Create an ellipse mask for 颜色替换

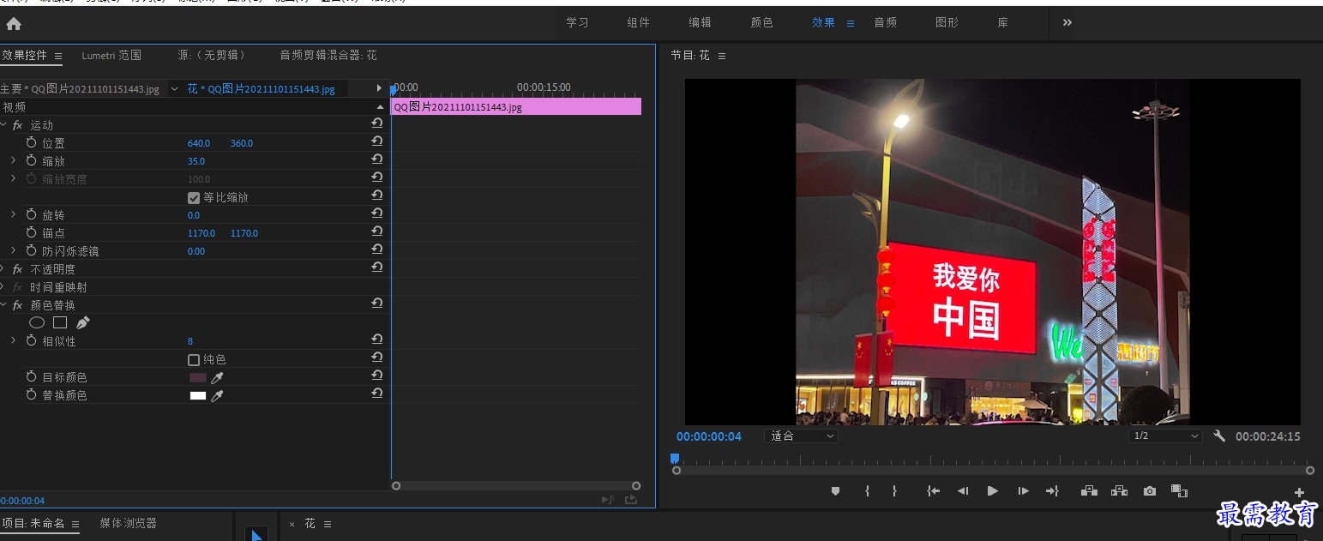(37, 323)
